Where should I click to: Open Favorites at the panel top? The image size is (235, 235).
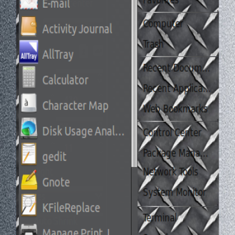161,2
